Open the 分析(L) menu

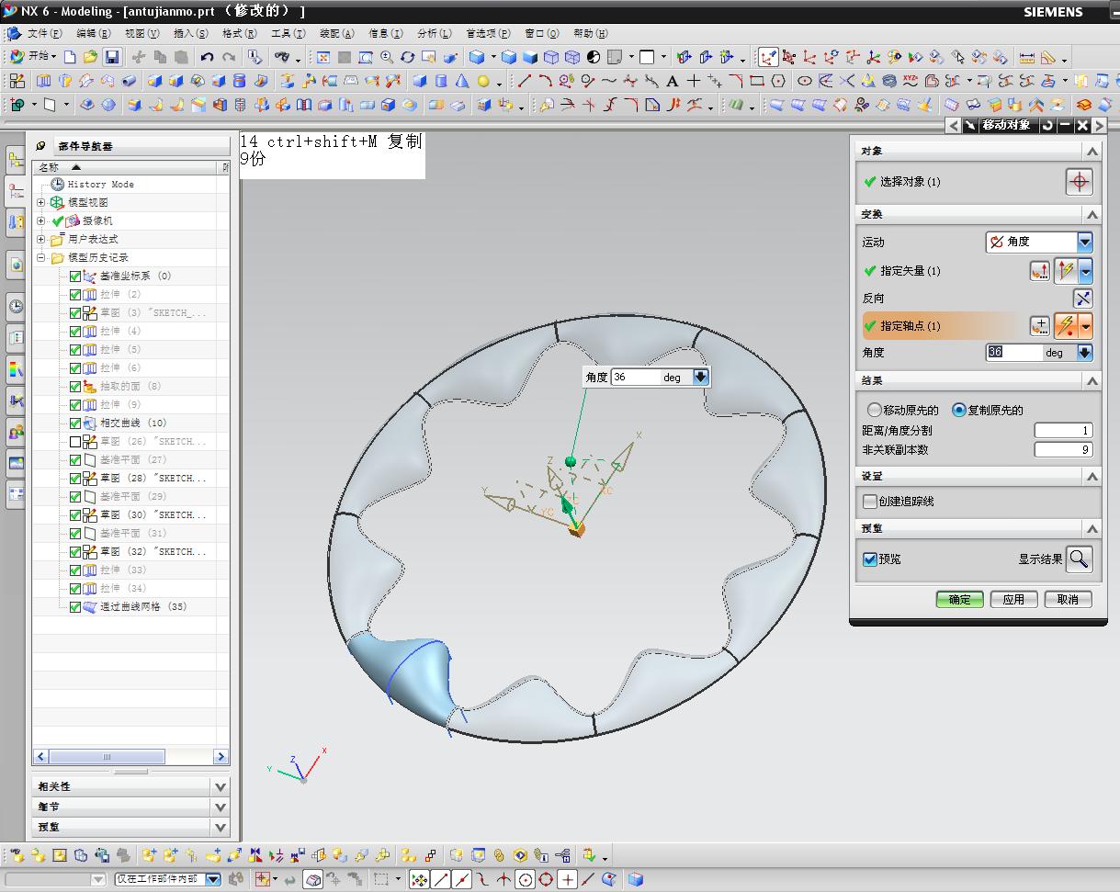434,33
